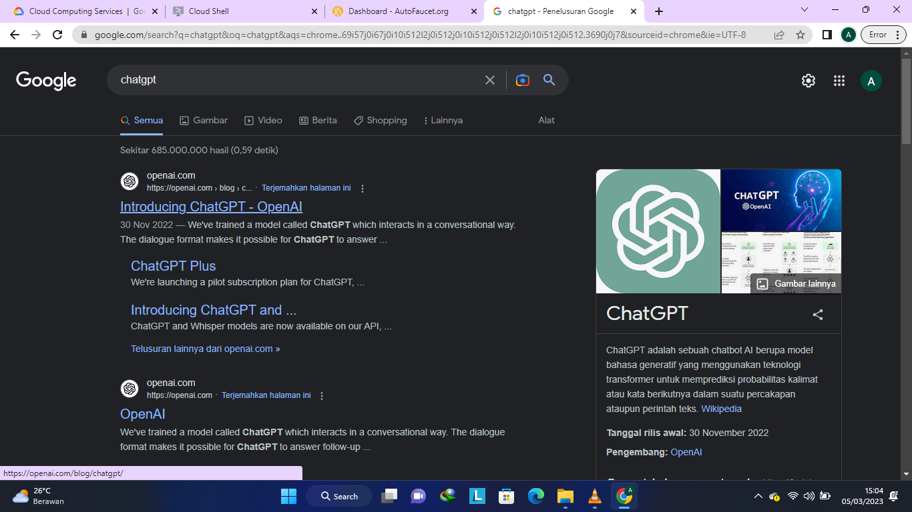Open the ChatGPT Plus sitelink
The image size is (912, 512).
pyautogui.click(x=173, y=266)
